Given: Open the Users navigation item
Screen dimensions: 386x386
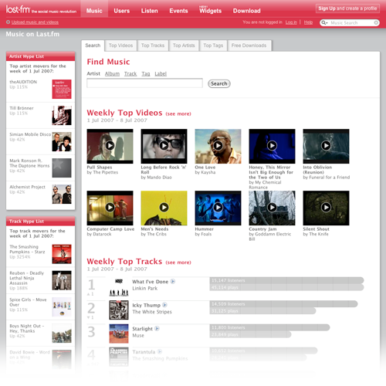Looking at the screenshot, I should coord(122,11).
